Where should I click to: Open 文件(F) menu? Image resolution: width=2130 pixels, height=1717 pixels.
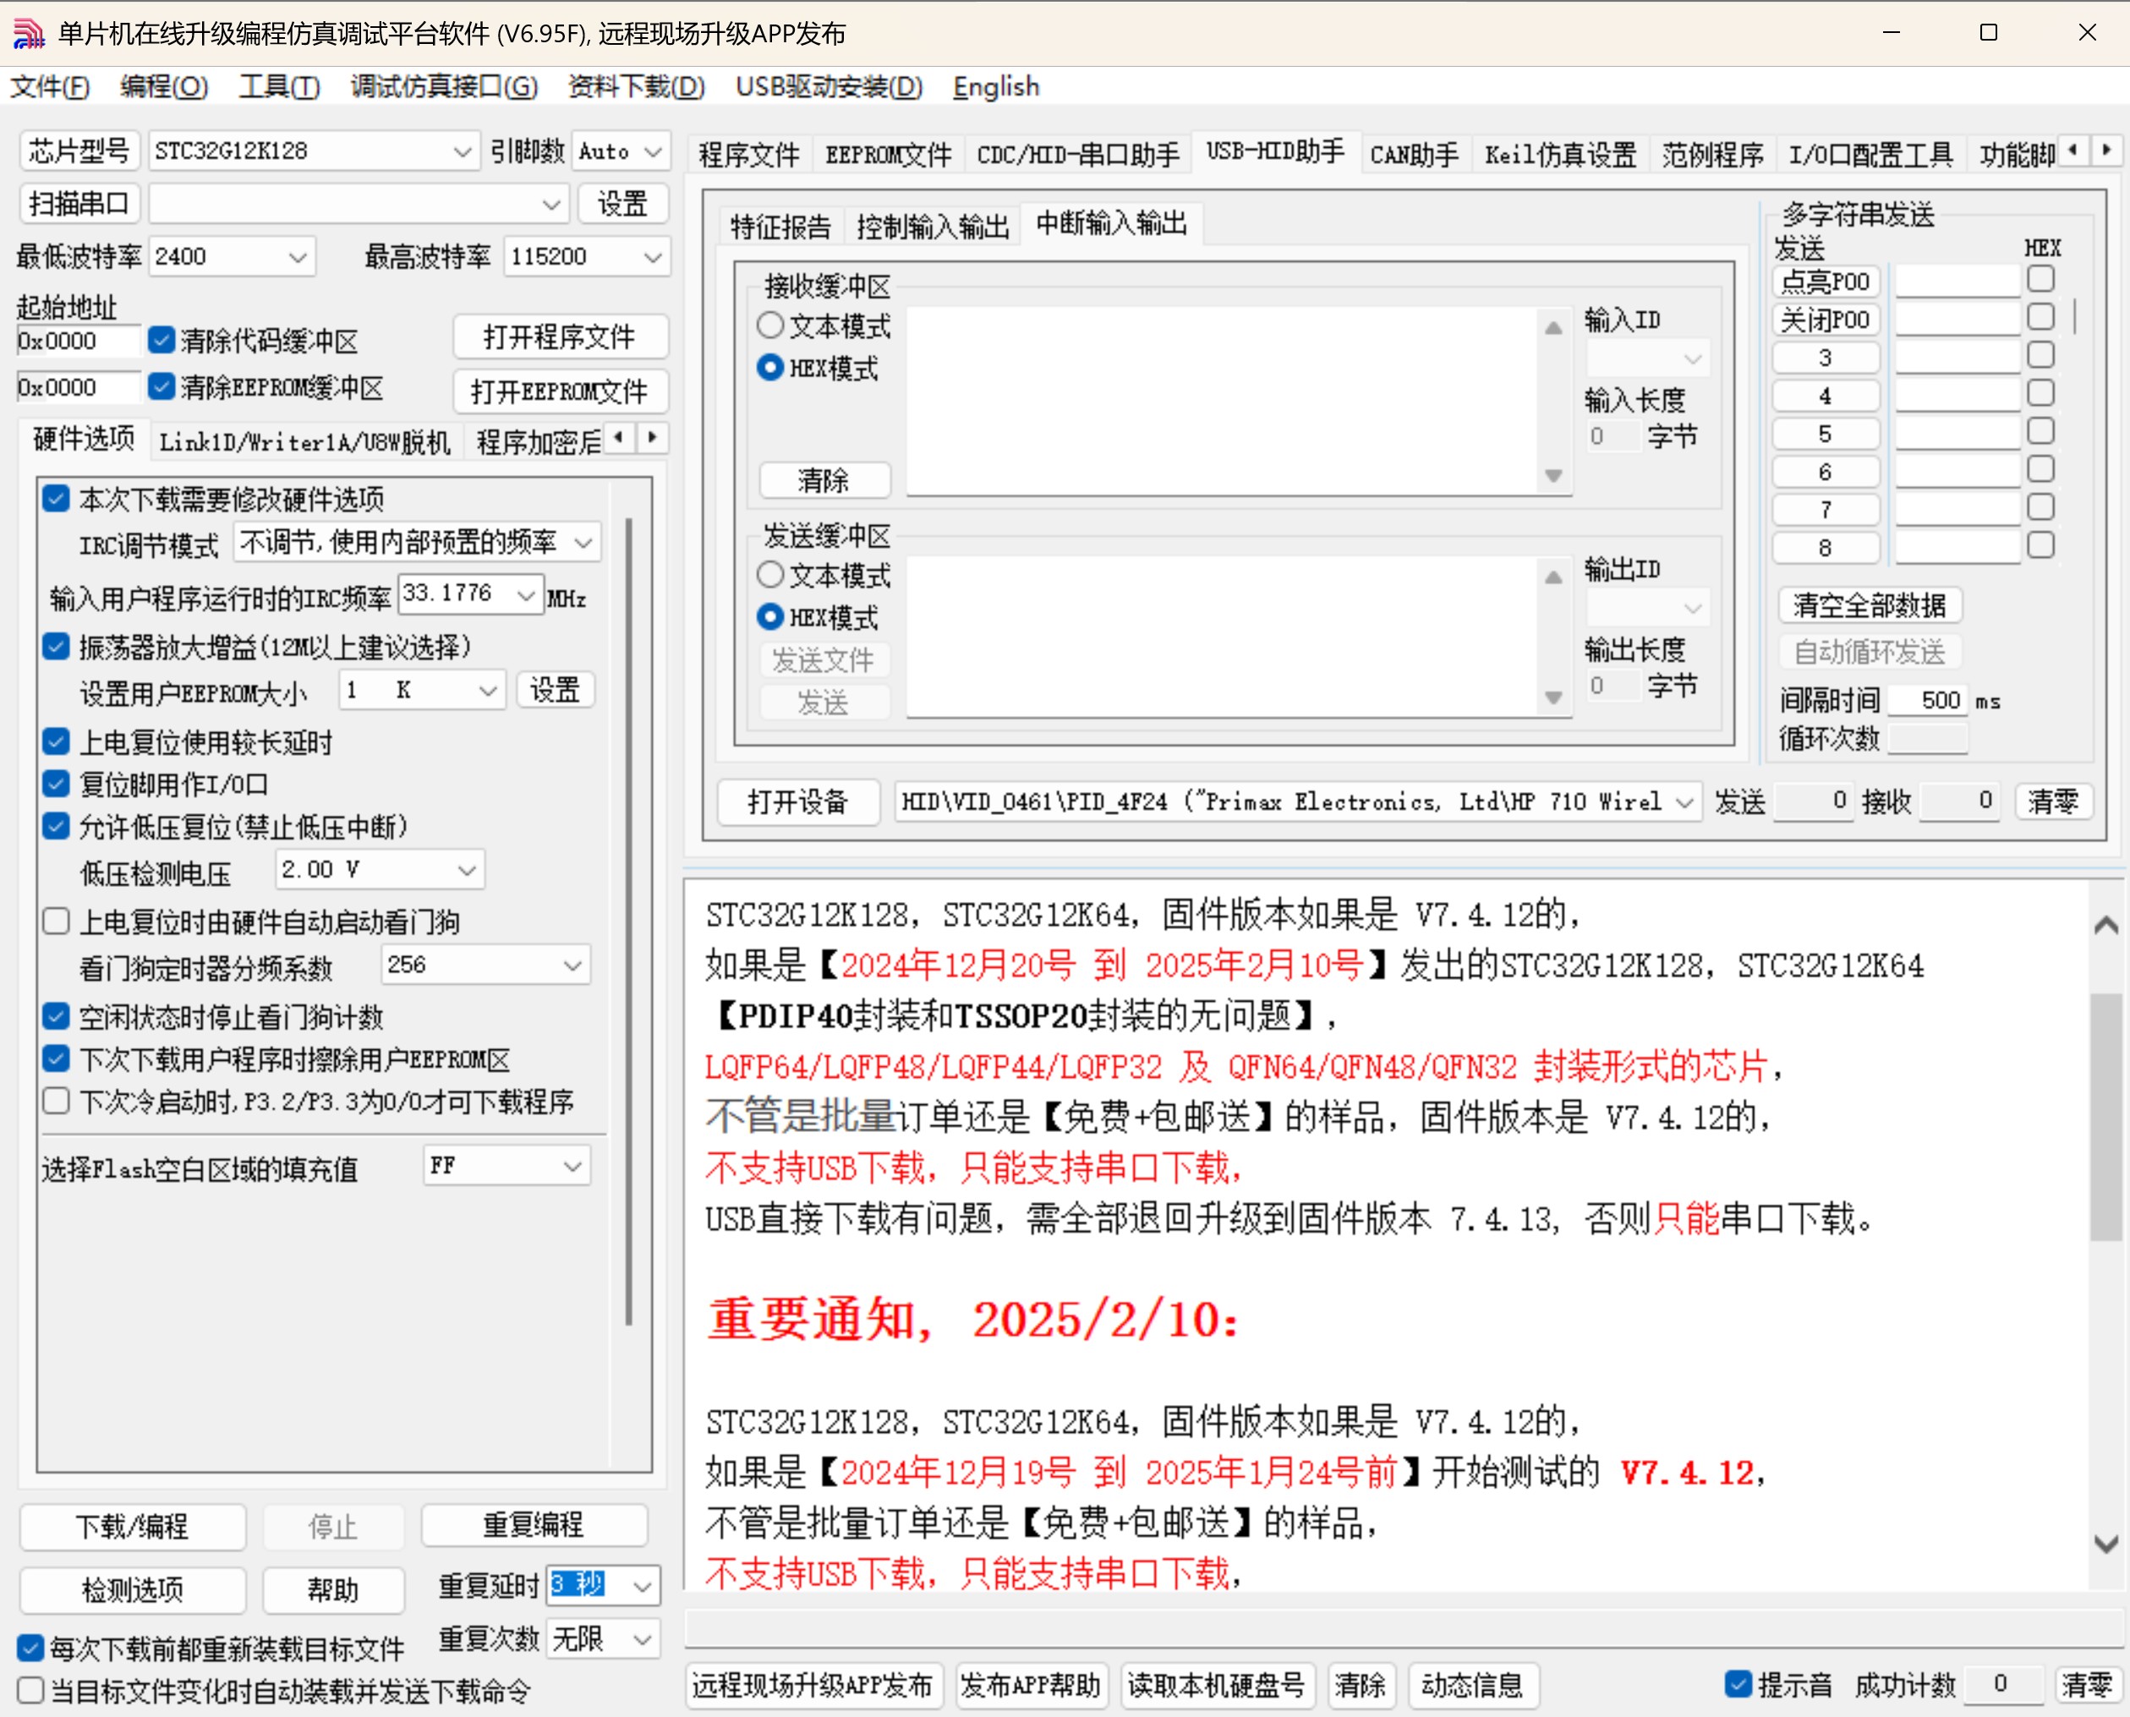[x=49, y=87]
